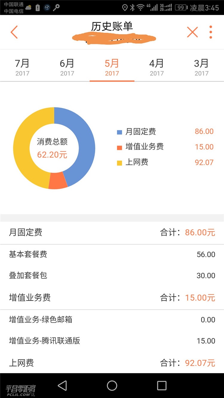This screenshot has width=224, height=398.
Task: Tap the Bluetooth status bar icon
Action: click(x=132, y=7)
